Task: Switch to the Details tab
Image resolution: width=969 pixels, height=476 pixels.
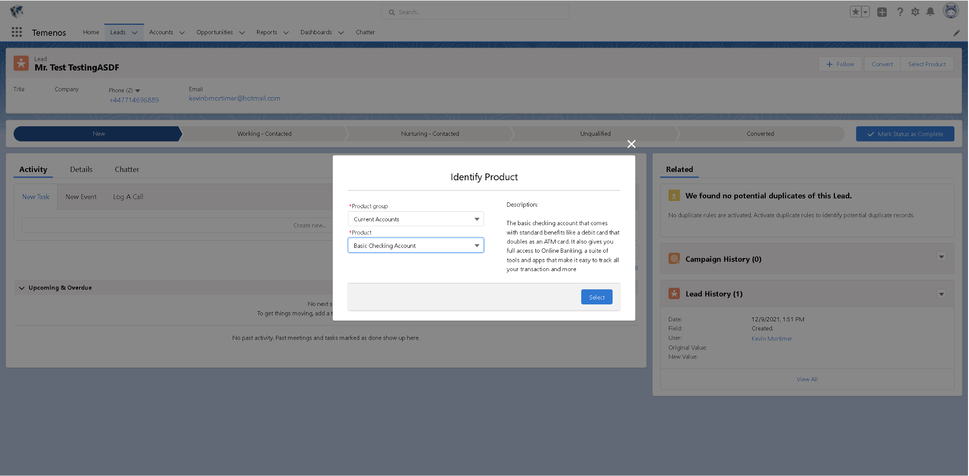Action: [81, 170]
